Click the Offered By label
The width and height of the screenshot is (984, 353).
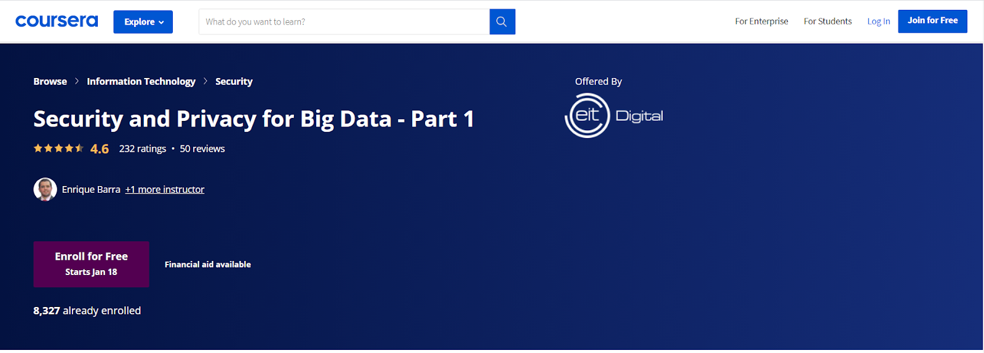tap(598, 82)
